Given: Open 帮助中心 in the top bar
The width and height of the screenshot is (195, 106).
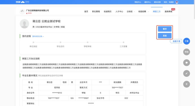Looking at the screenshot, I should [x=138, y=2].
